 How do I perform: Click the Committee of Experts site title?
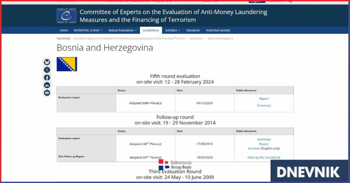pyautogui.click(x=173, y=16)
